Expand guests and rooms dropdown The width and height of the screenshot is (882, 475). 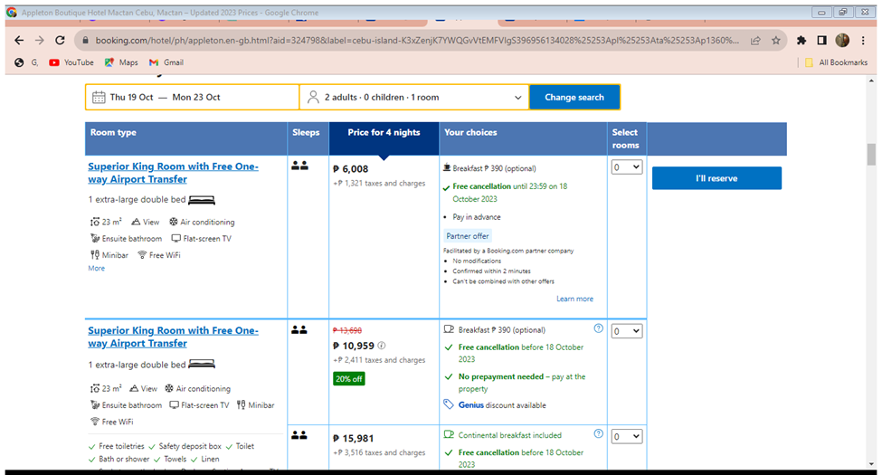tap(414, 98)
